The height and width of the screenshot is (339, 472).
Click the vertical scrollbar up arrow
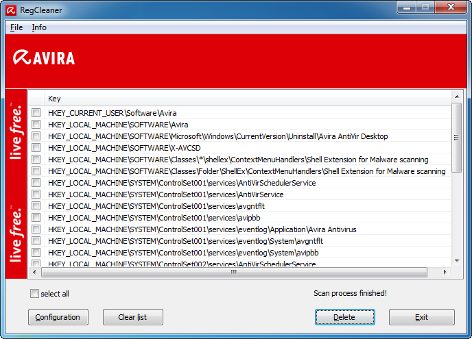click(456, 97)
